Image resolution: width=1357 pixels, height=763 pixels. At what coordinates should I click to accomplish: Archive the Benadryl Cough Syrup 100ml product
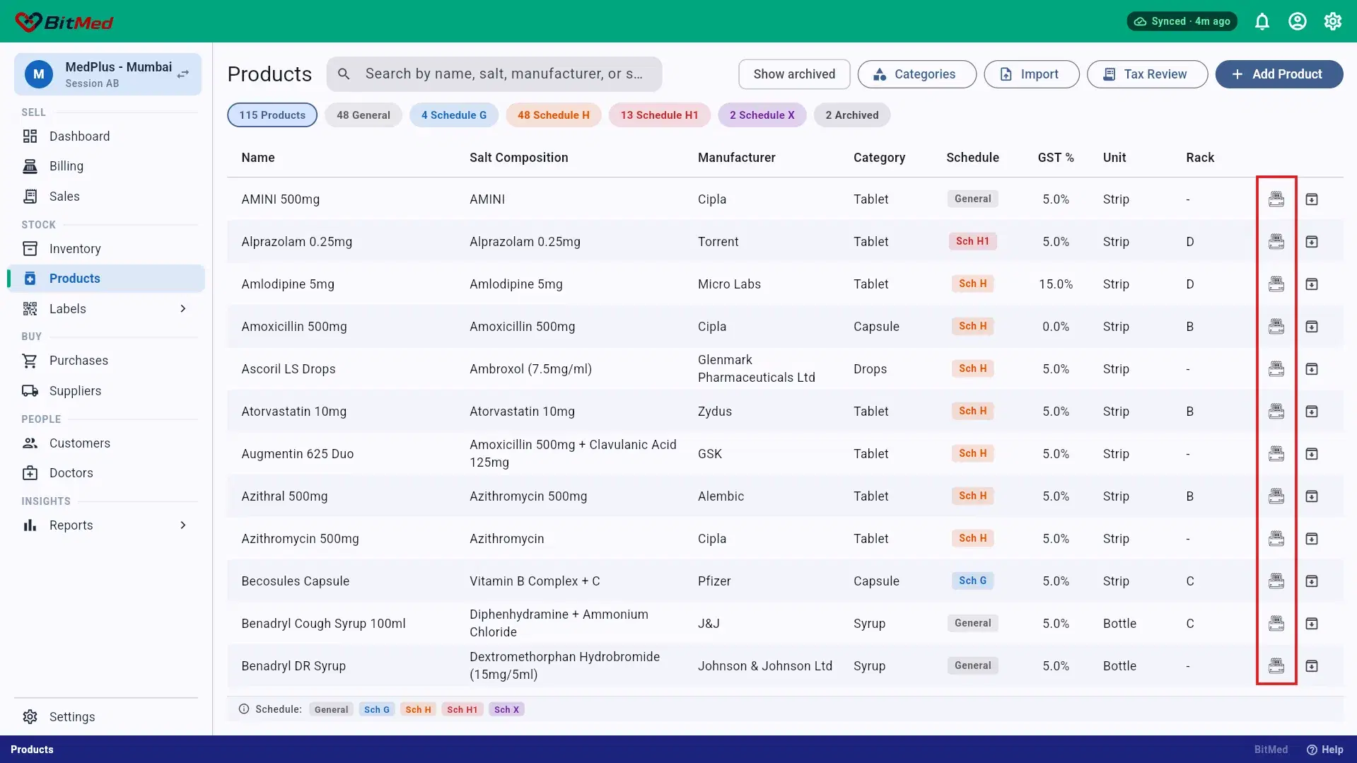pos(1312,624)
